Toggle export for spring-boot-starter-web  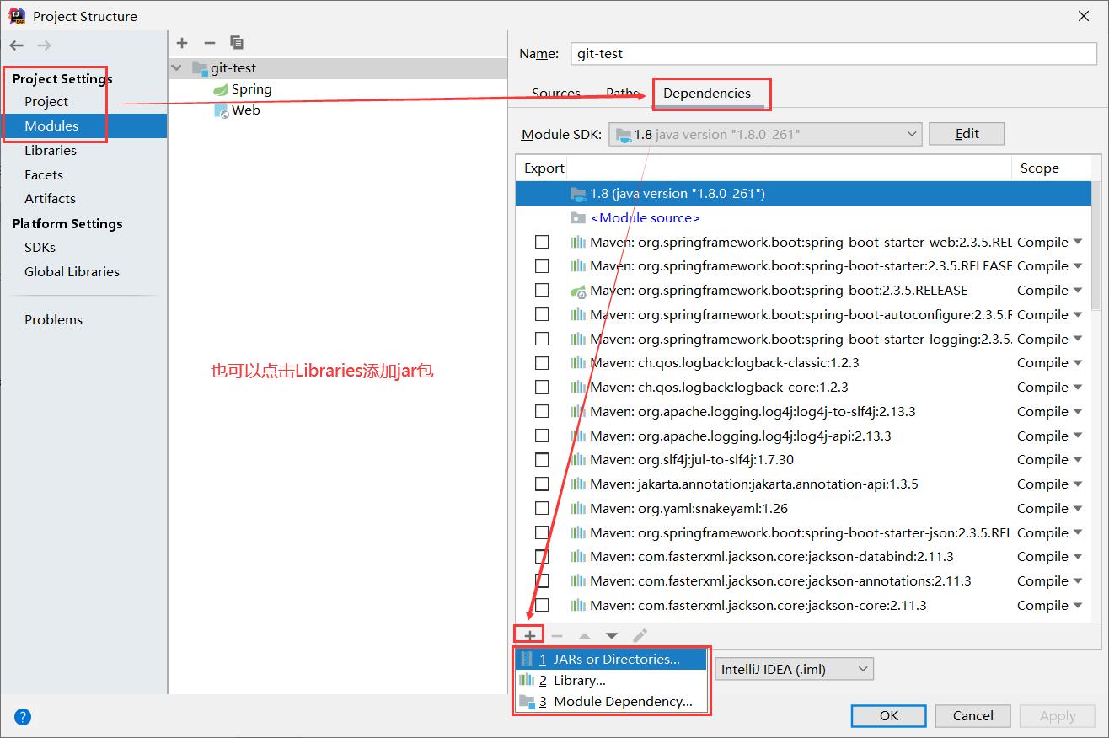(x=542, y=242)
